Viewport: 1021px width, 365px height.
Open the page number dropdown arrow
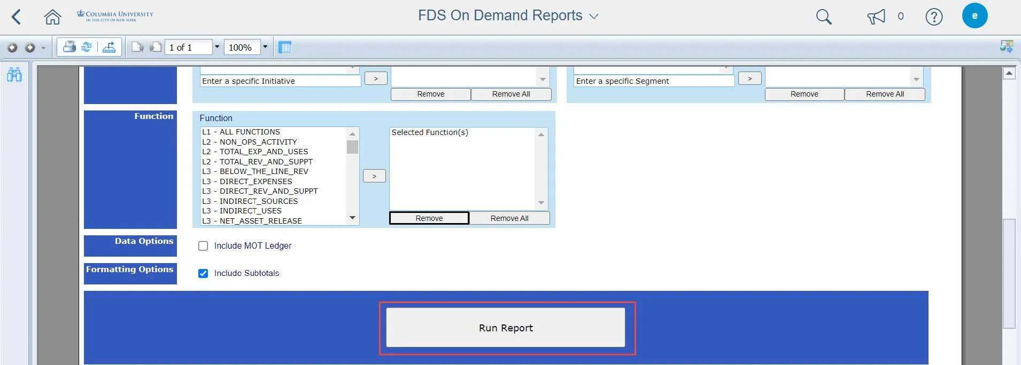(x=217, y=47)
